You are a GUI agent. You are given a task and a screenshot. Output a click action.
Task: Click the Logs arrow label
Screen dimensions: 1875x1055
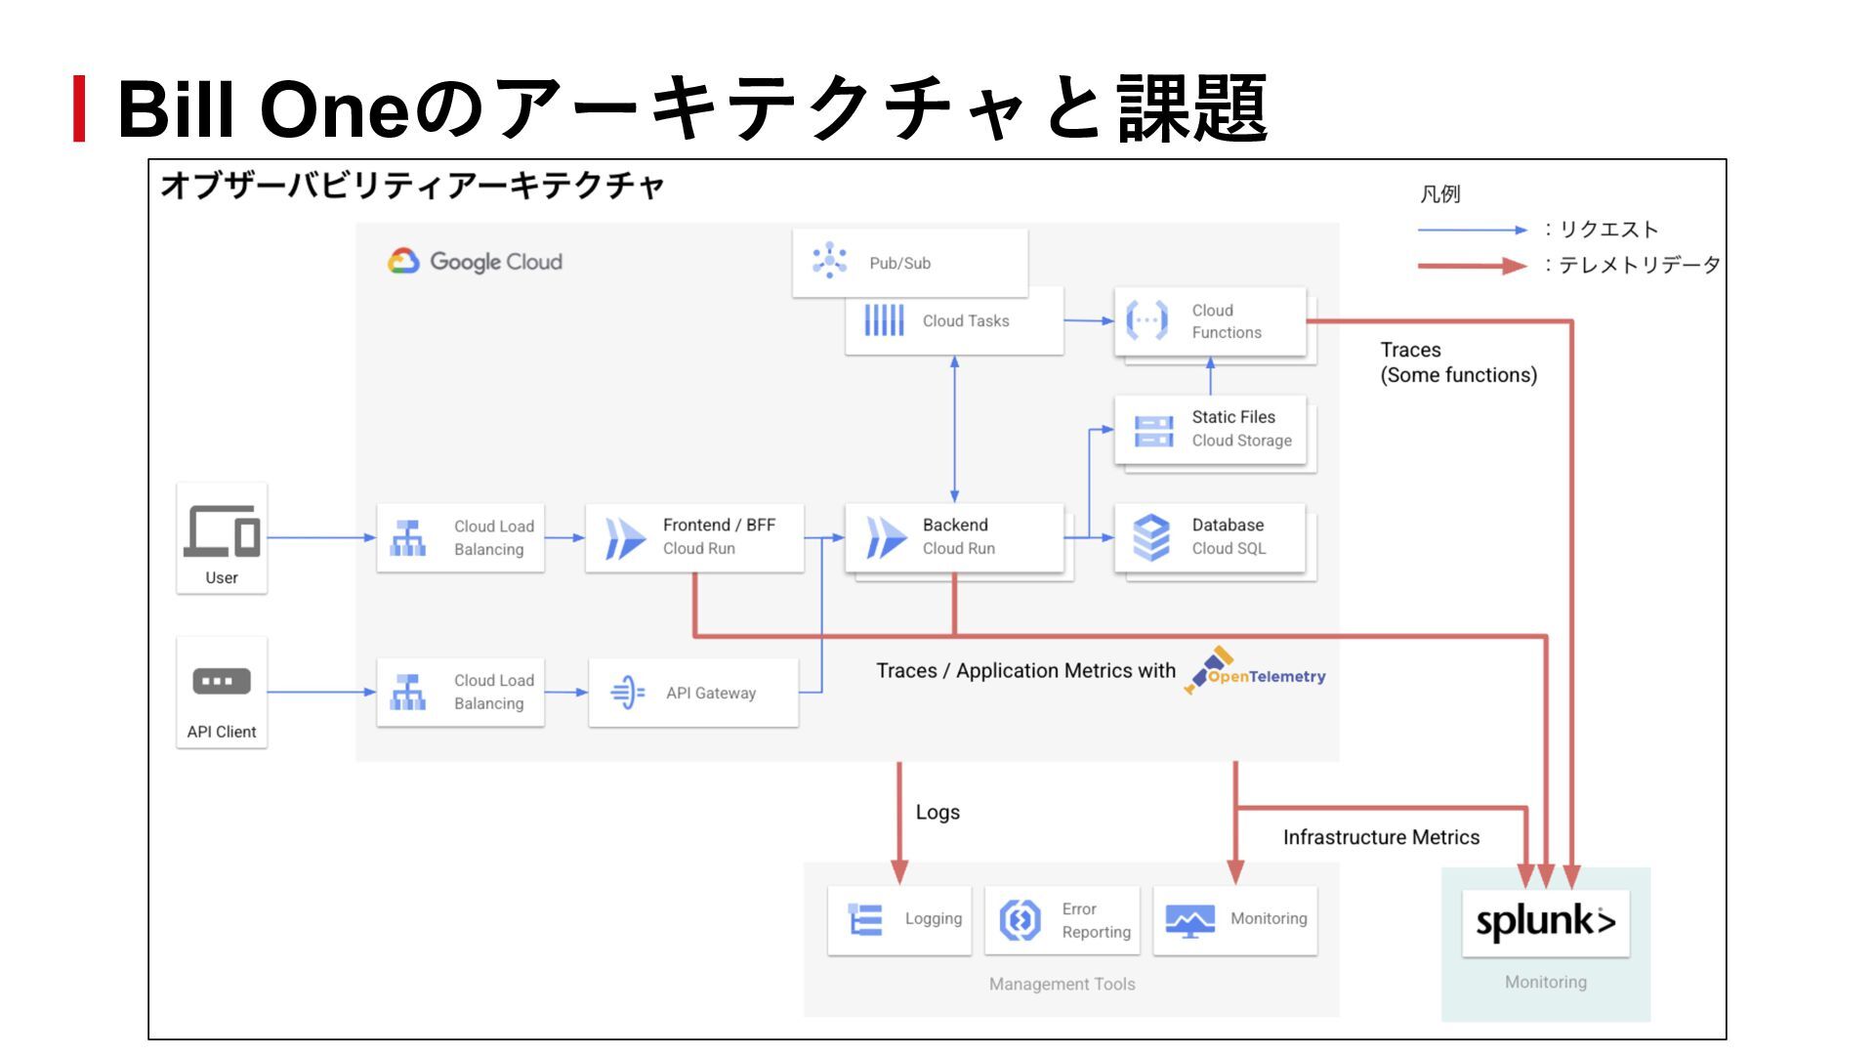(x=937, y=813)
